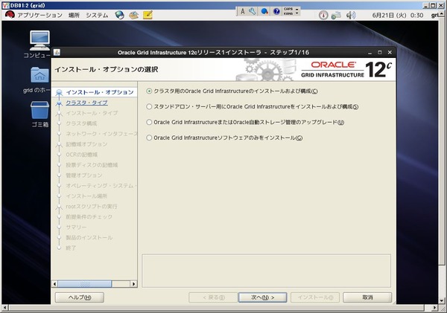447x313 pixels.
Task: Open the VNC help question mark icon
Action: pos(276,11)
